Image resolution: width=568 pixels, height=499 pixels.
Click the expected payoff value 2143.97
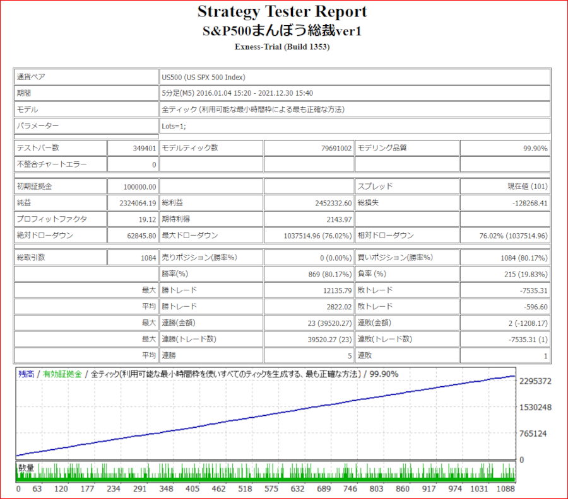338,219
